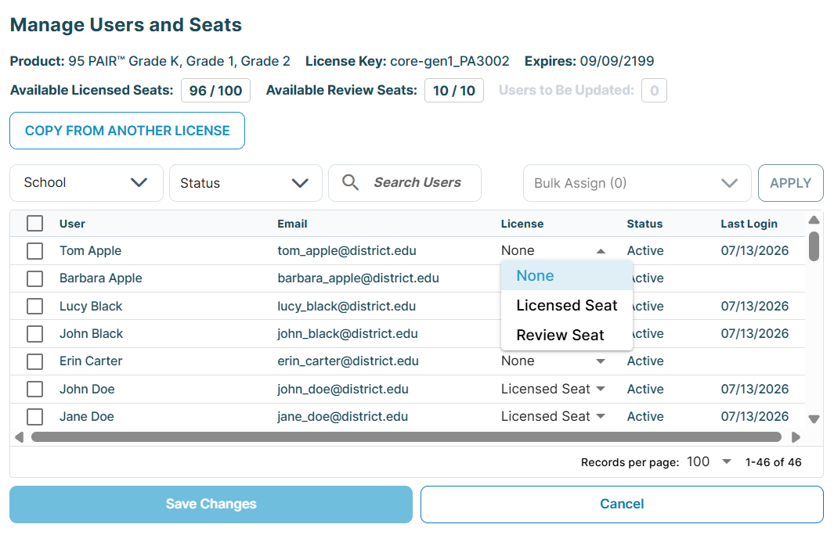
Task: Click the Available Licensed Seats value 96 / 100
Action: point(215,90)
